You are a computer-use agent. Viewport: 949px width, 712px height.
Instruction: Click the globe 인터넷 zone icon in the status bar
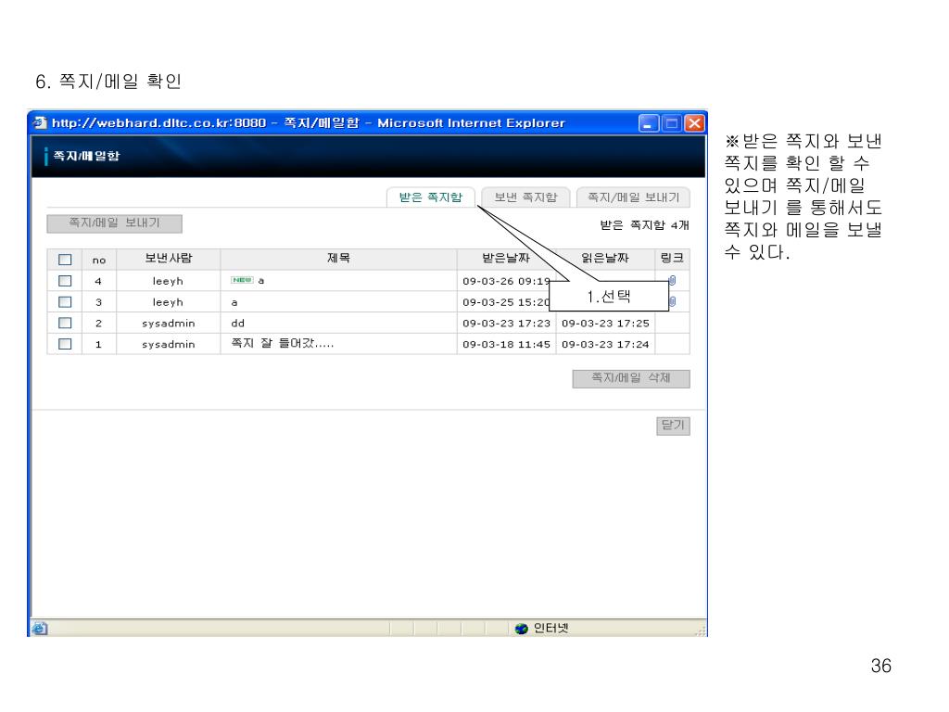point(521,629)
